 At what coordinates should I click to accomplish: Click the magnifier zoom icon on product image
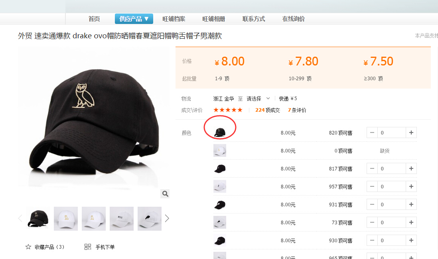click(x=165, y=194)
